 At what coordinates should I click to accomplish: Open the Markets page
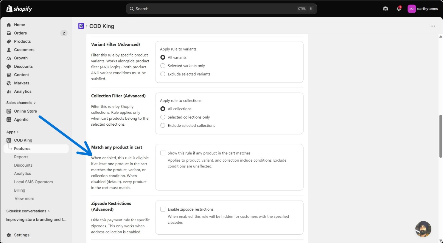point(21,83)
